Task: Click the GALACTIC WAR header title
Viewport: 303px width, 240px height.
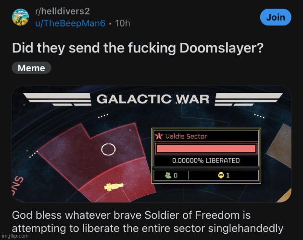Action: coord(152,99)
